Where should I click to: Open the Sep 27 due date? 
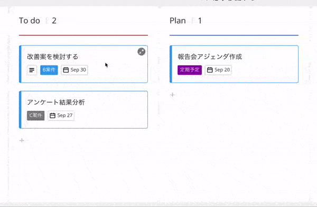click(61, 115)
